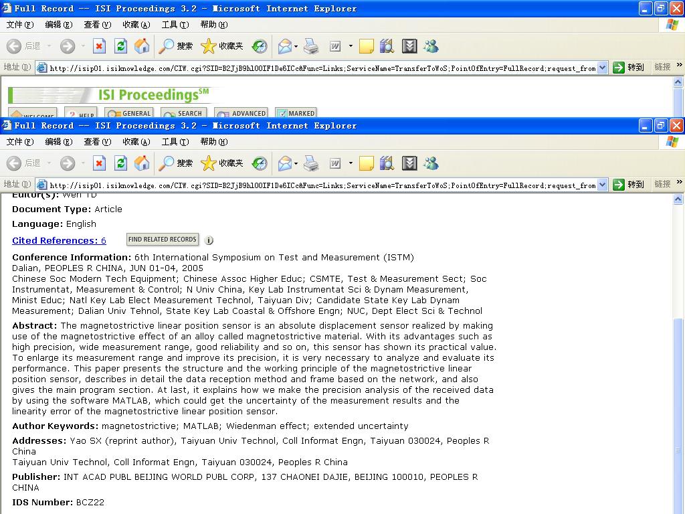Expand the address bar dropdown in the front window
Image resolution: width=685 pixels, height=514 pixels.
click(x=602, y=185)
